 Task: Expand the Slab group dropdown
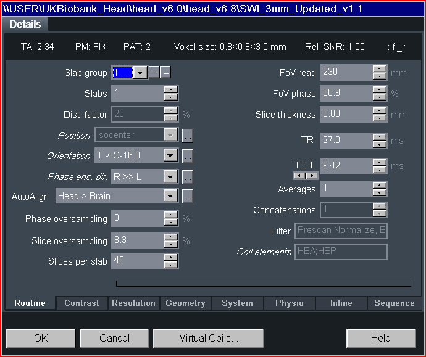141,73
